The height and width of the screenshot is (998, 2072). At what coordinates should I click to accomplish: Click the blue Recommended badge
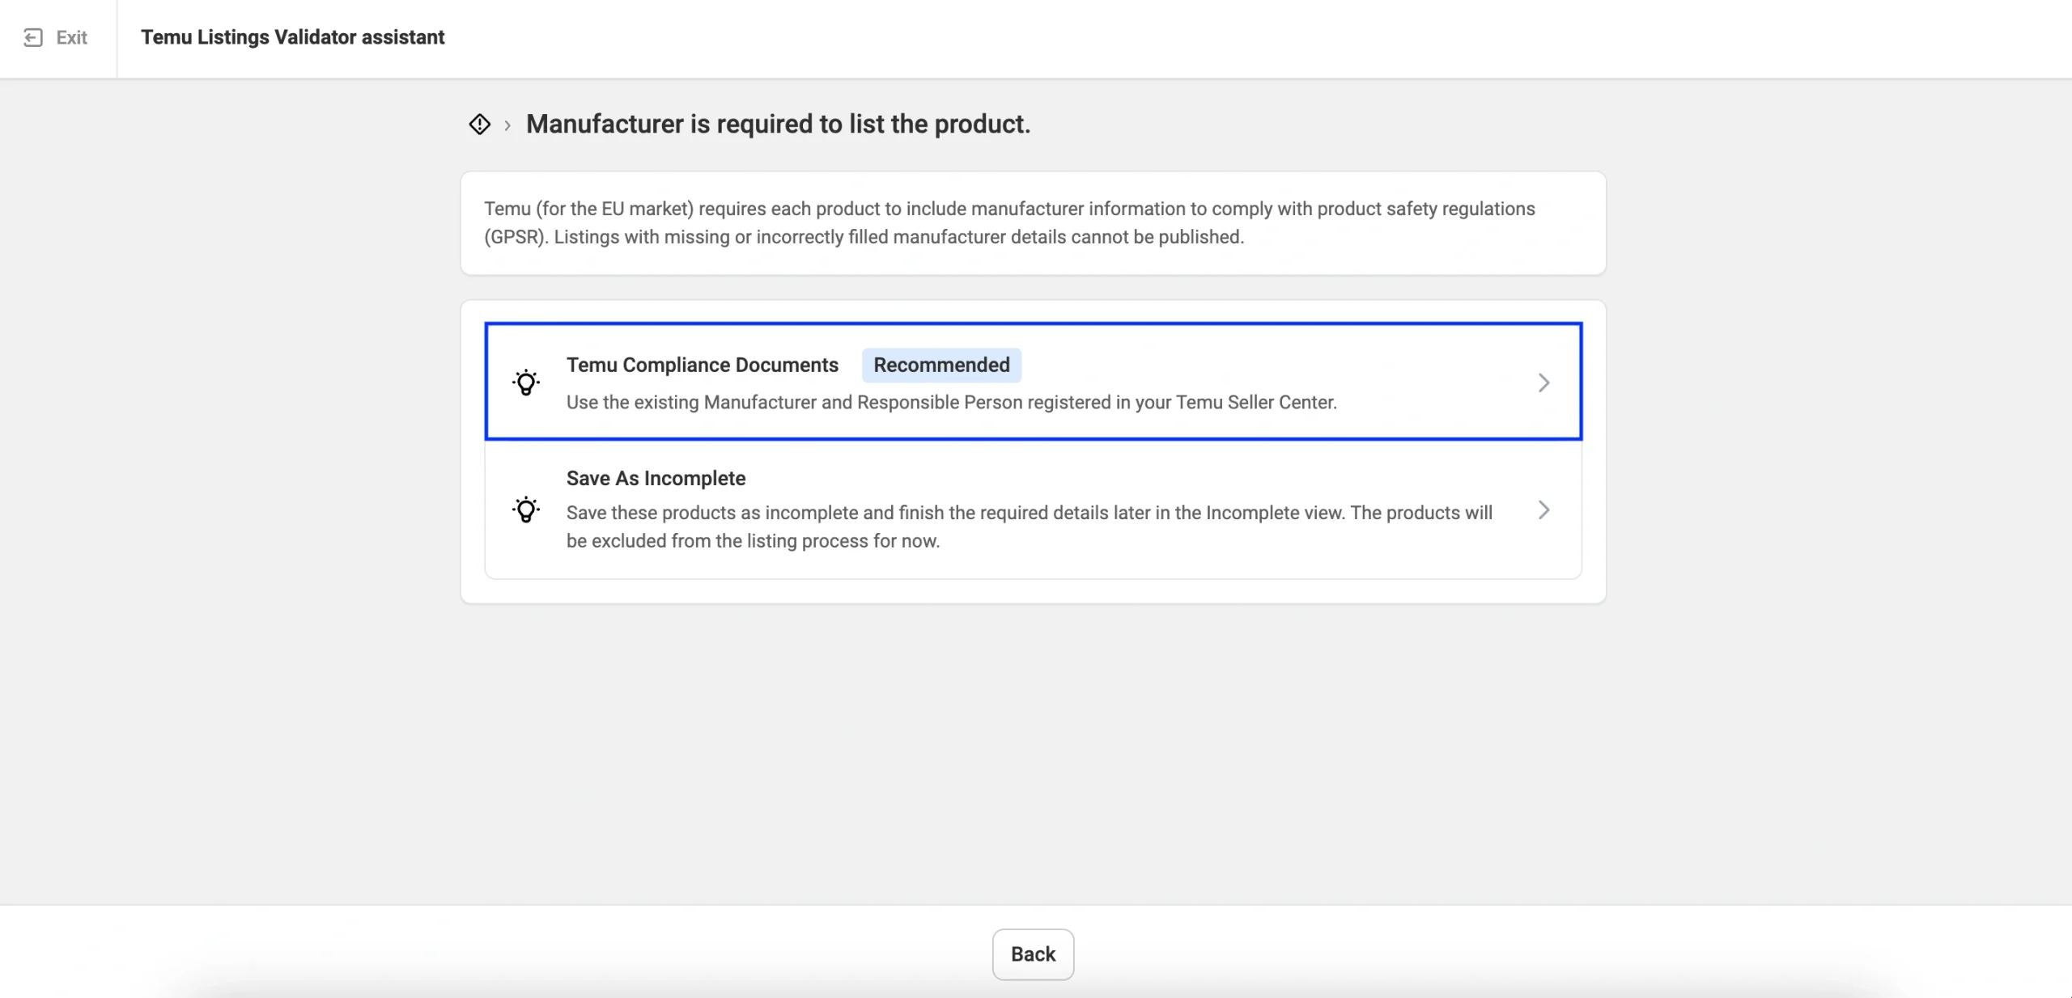pyautogui.click(x=940, y=365)
